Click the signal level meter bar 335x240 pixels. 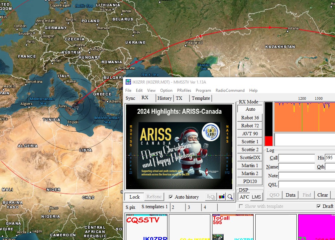[269, 124]
